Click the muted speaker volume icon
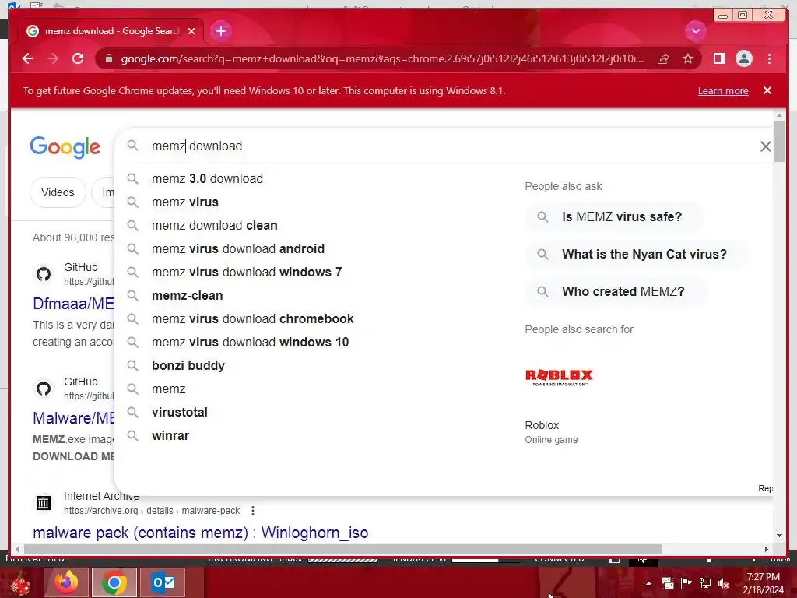 tap(724, 583)
